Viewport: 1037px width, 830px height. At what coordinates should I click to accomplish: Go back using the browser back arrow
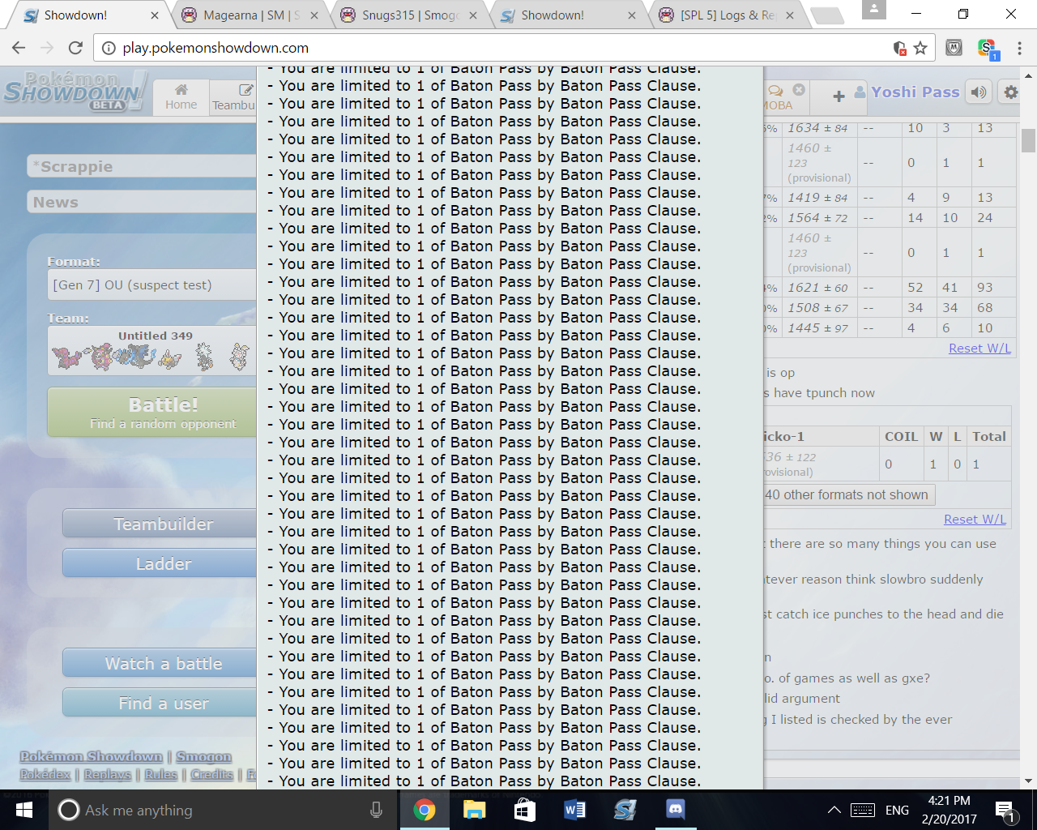[19, 48]
